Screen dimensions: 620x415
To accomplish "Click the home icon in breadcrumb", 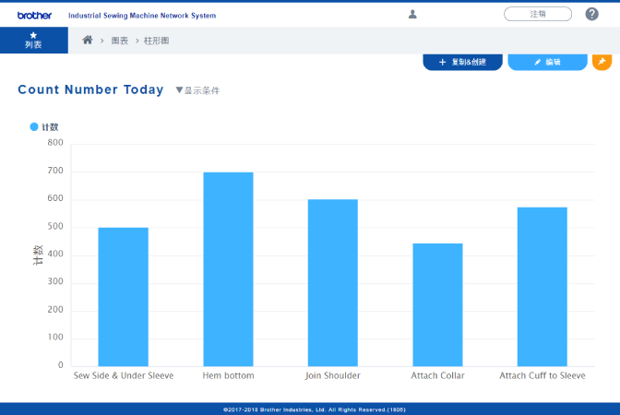I will (x=88, y=41).
